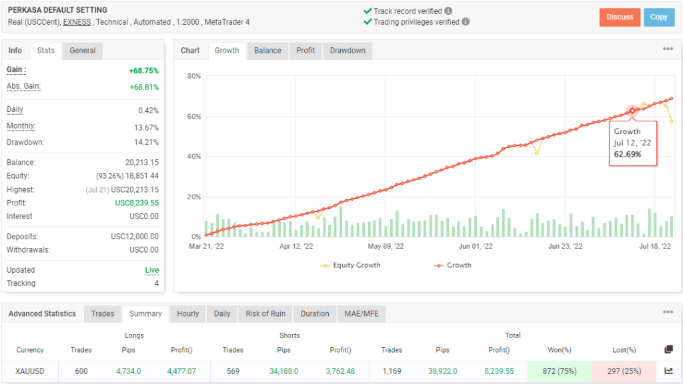Open the EXNESS broker link

click(76, 21)
